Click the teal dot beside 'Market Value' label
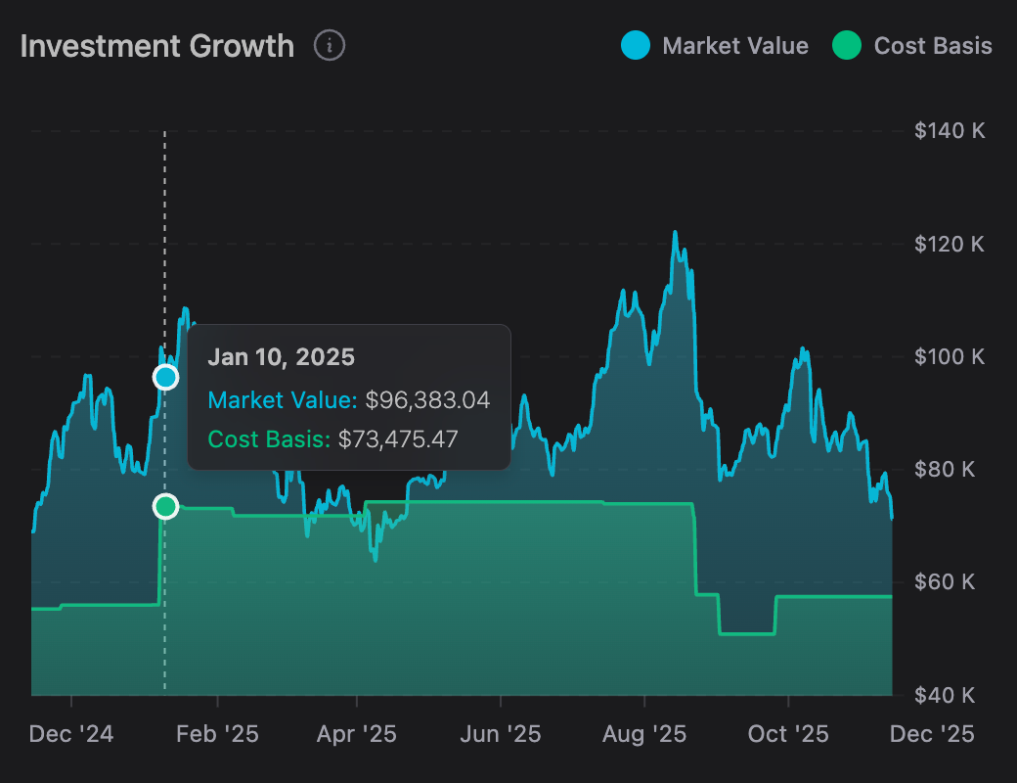The width and height of the screenshot is (1017, 783). [636, 45]
